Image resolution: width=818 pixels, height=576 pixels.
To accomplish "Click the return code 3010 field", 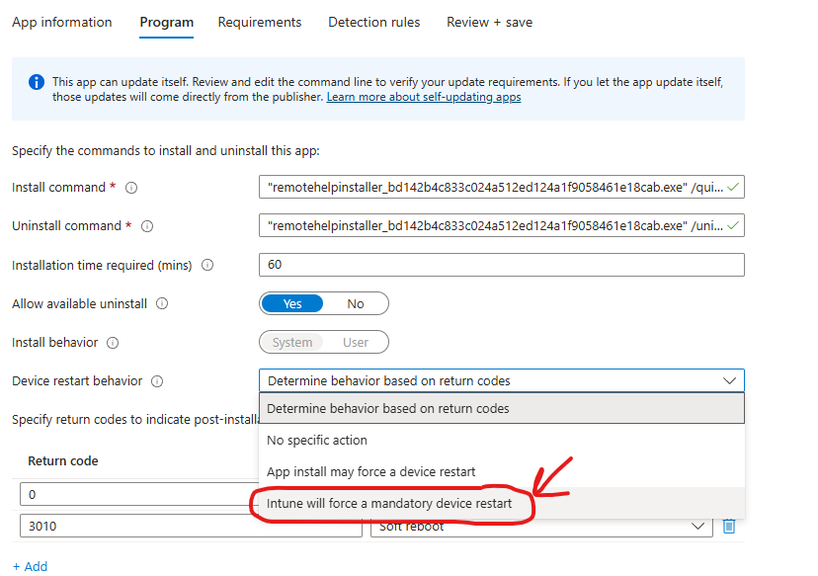I will [191, 526].
